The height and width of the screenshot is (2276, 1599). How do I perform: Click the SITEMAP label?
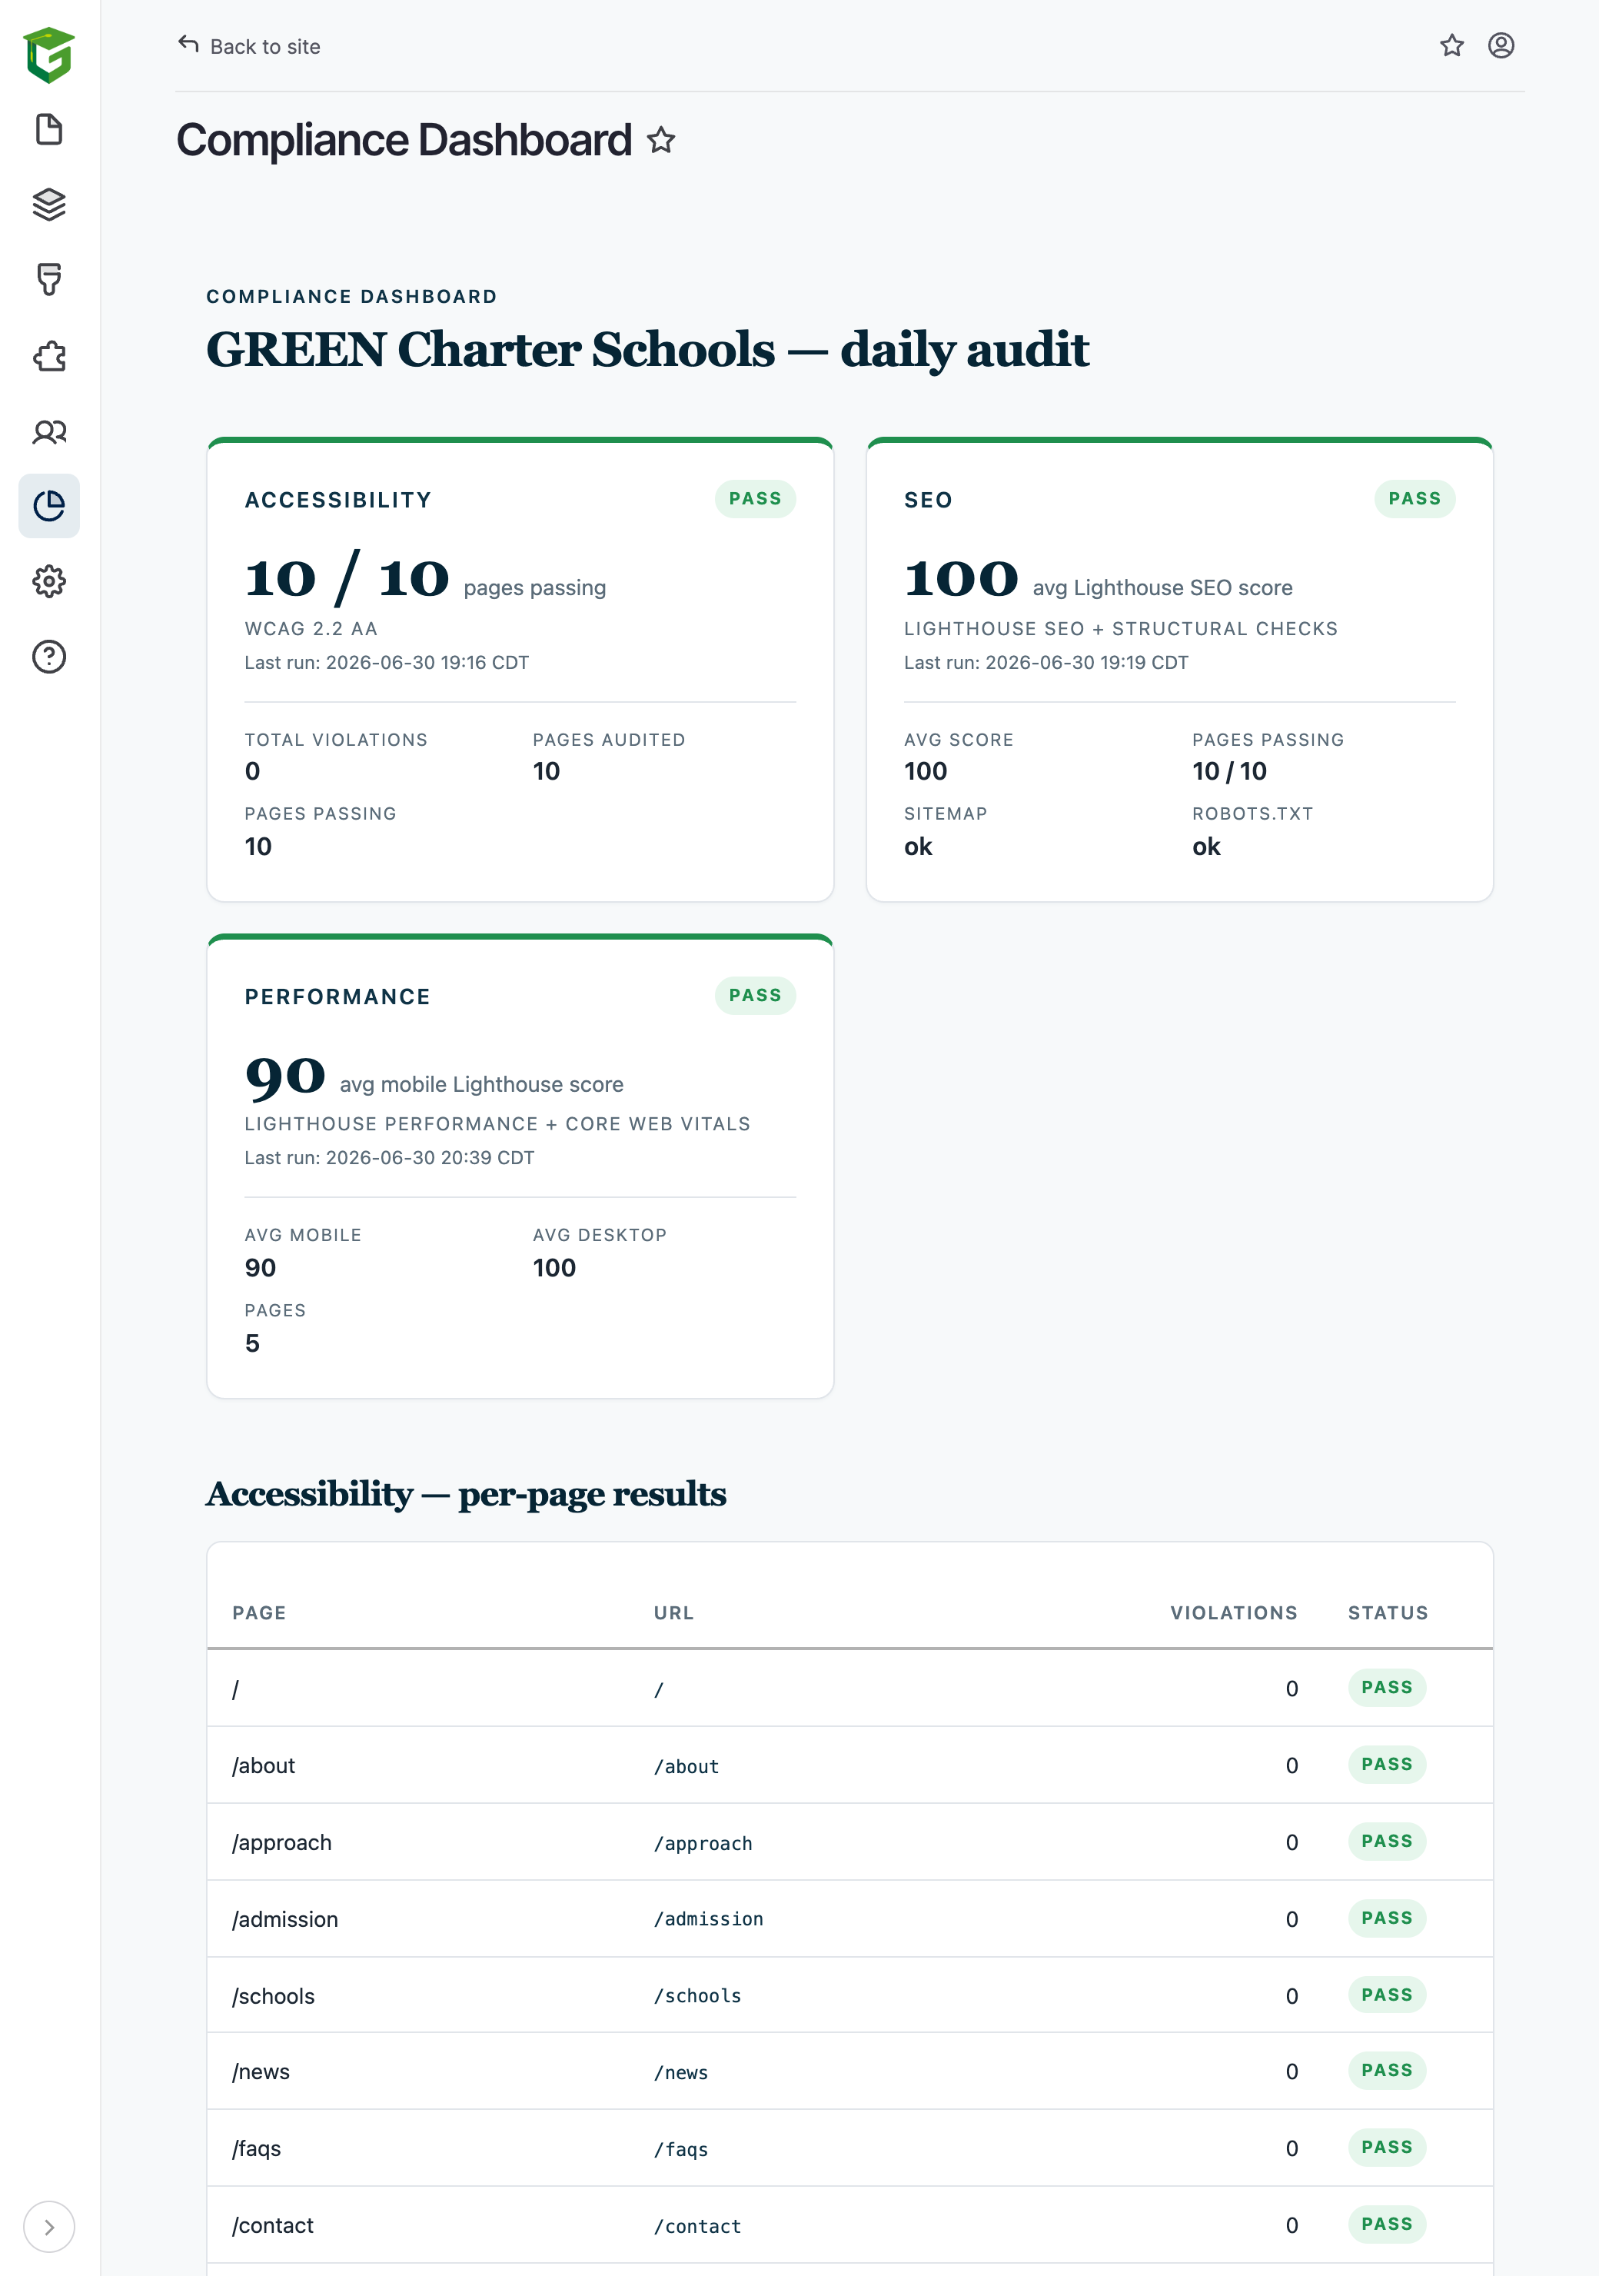coord(946,814)
